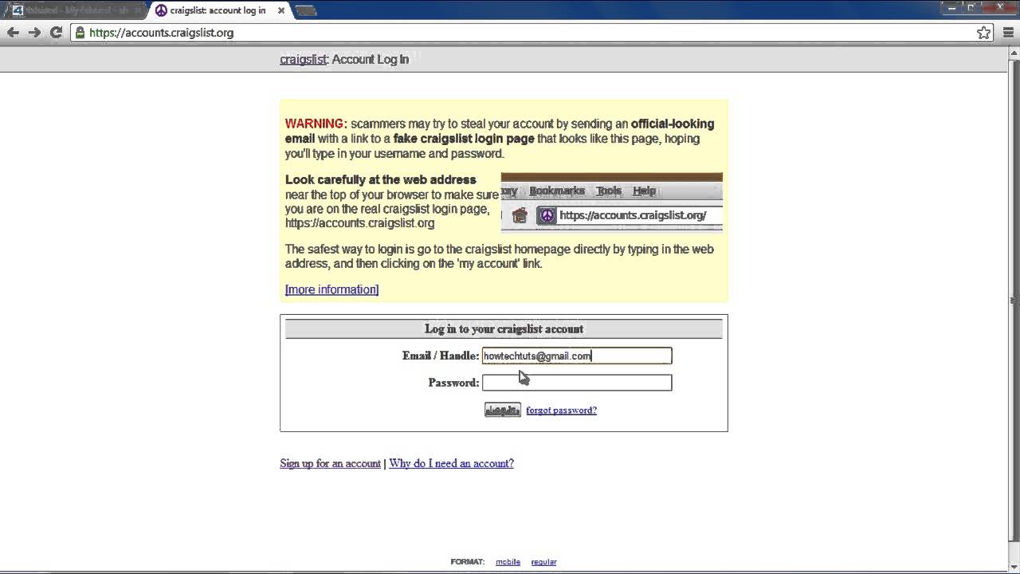Go forward using the browser forward arrow

click(34, 33)
